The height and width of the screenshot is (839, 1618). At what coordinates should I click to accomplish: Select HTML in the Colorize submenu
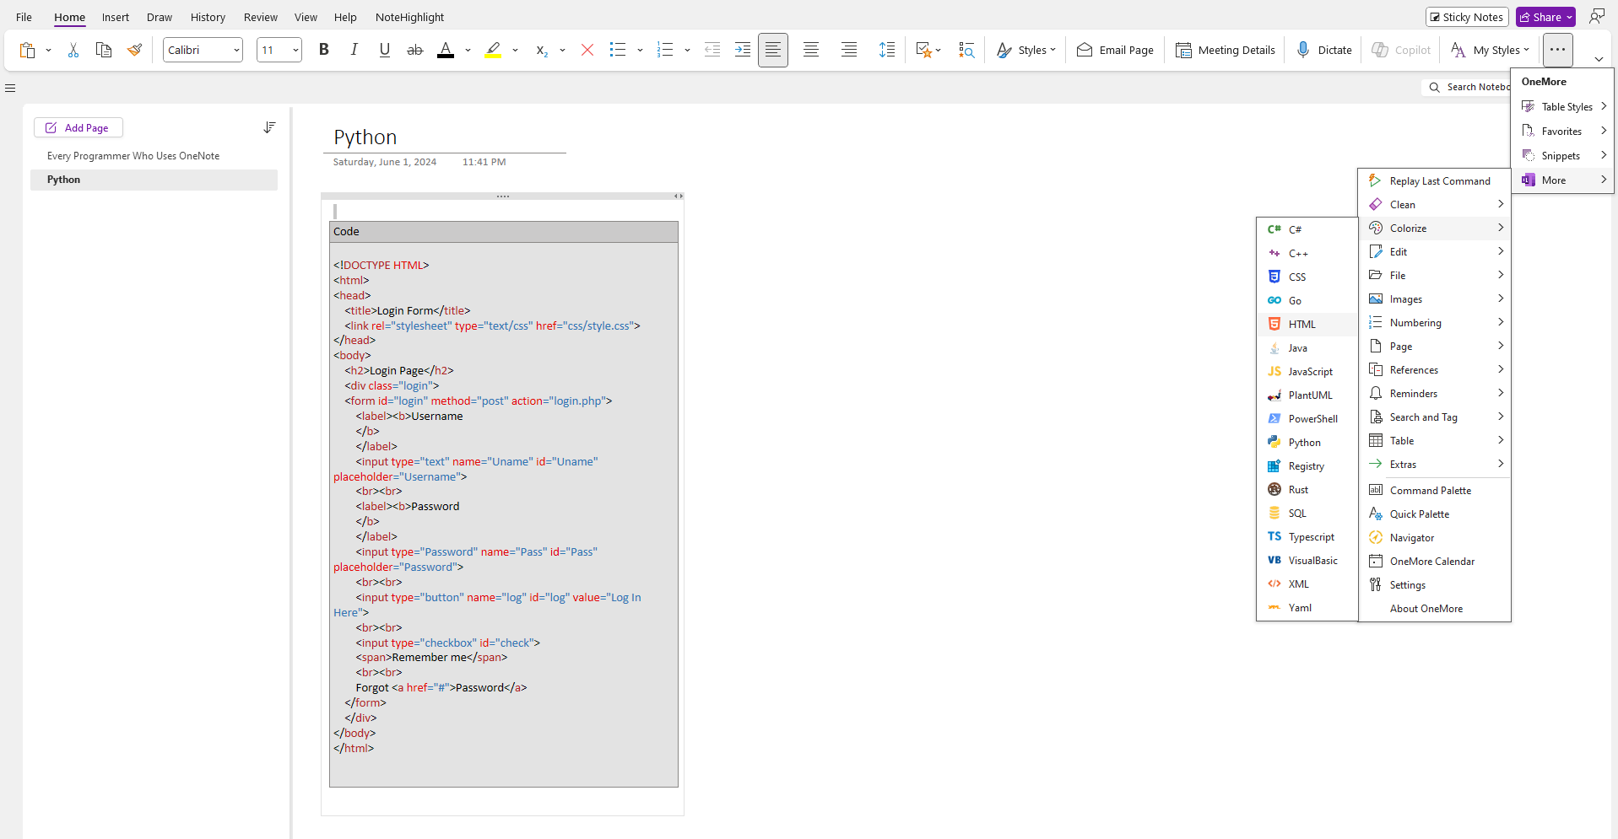coord(1301,325)
